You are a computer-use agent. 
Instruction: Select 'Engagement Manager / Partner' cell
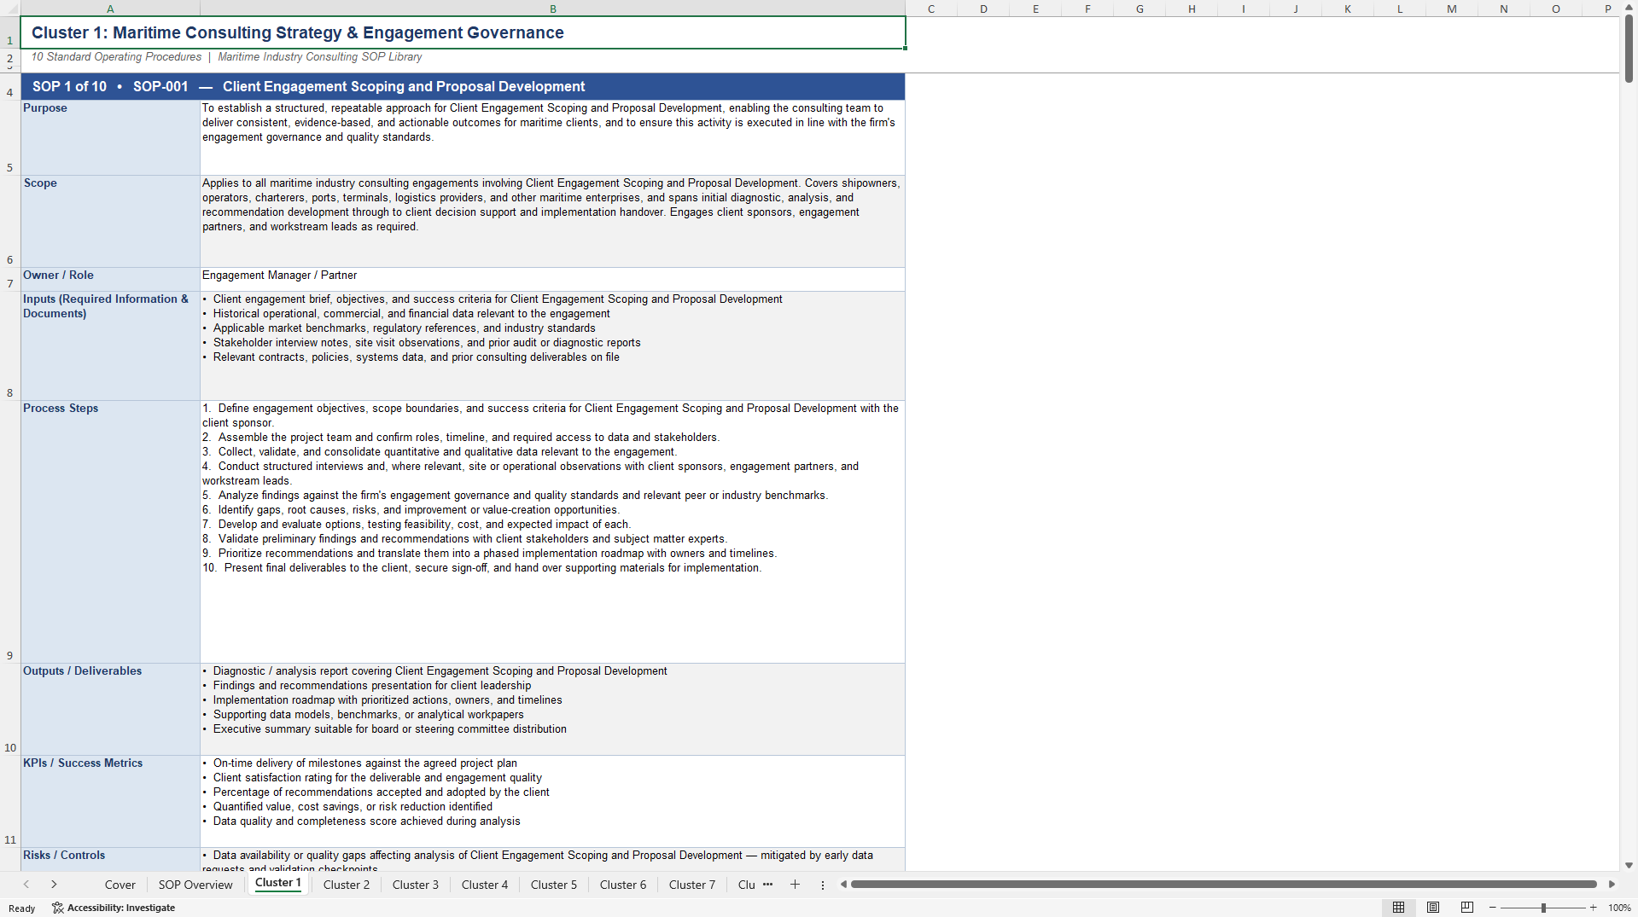[x=552, y=280]
